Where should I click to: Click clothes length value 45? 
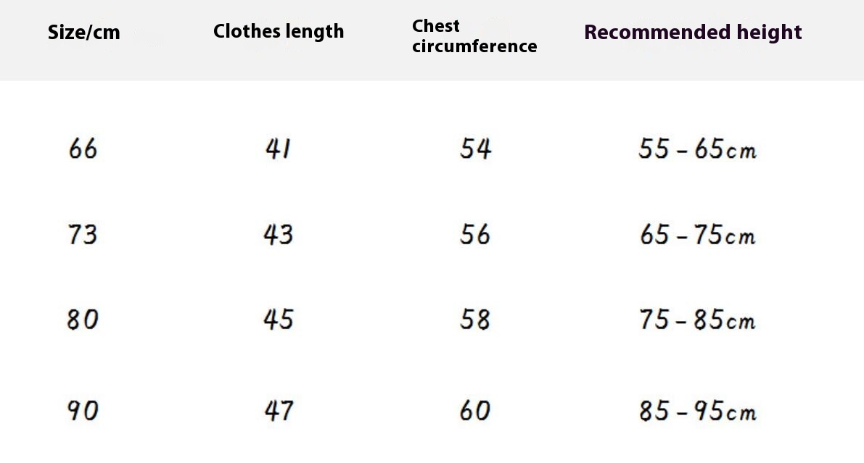[x=279, y=320]
